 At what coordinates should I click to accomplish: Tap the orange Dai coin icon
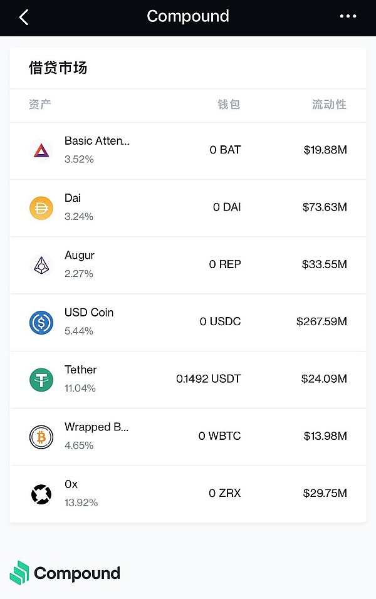(x=41, y=208)
